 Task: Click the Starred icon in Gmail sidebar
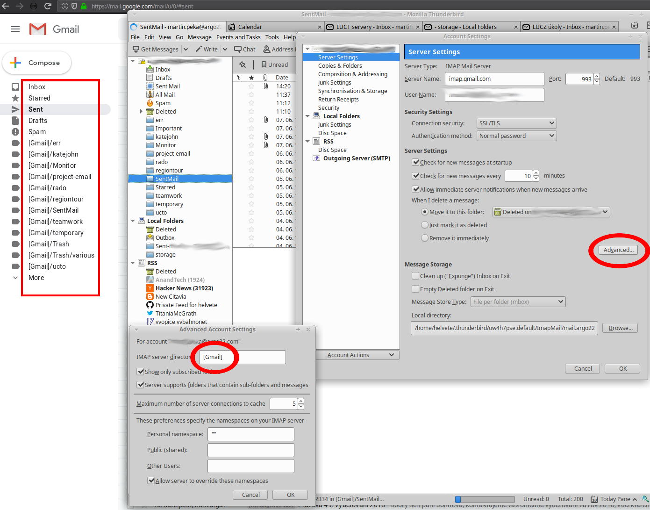(x=15, y=98)
